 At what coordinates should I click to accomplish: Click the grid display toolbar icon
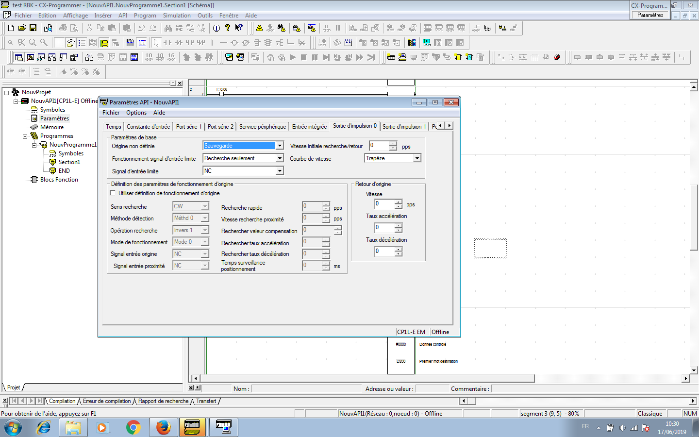[x=59, y=43]
